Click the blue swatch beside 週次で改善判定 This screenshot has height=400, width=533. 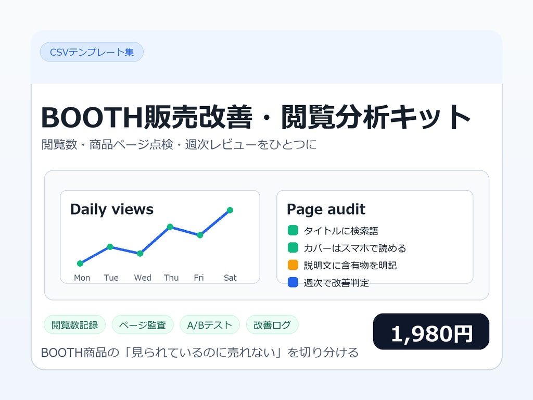point(293,282)
